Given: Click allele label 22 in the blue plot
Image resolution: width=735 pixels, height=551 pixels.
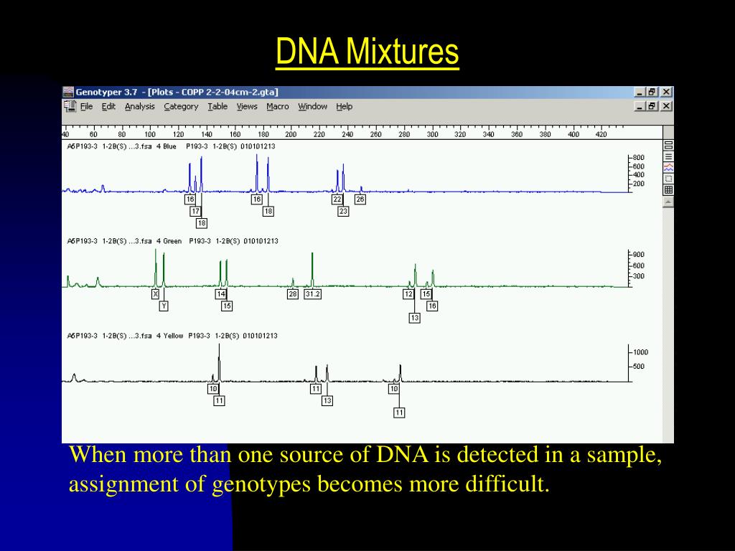Looking at the screenshot, I should pyautogui.click(x=337, y=199).
